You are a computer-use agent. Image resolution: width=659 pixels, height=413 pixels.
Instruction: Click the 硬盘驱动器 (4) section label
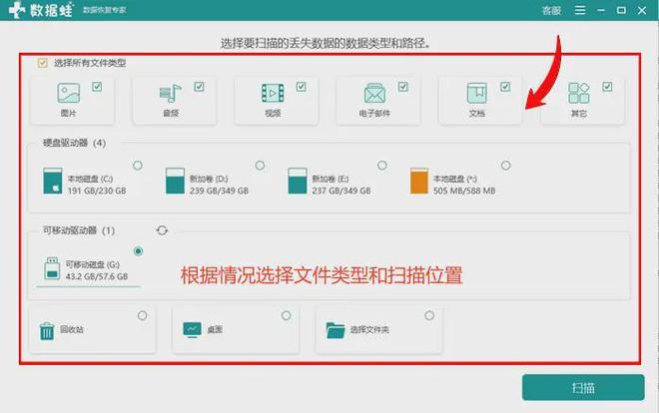[75, 143]
